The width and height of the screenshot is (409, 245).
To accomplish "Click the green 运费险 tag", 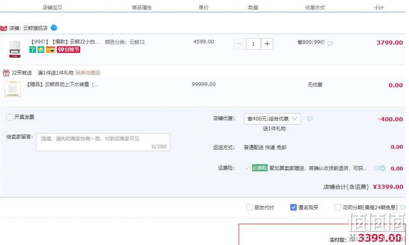I will tap(260, 168).
